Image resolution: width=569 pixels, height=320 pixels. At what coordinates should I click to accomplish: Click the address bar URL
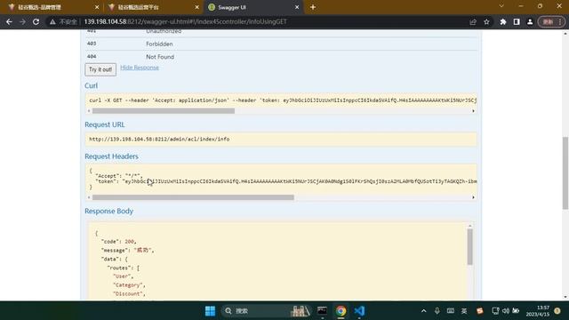[185, 21]
